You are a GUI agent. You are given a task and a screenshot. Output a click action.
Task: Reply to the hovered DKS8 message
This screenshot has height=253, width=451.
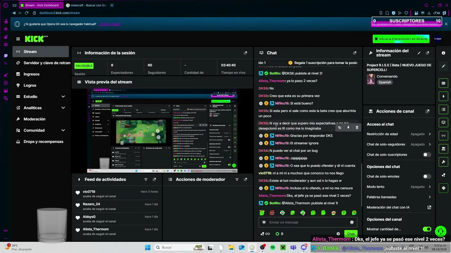[x=340, y=128]
